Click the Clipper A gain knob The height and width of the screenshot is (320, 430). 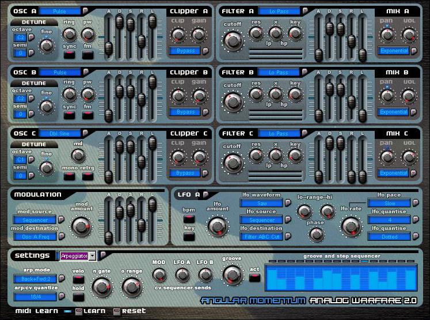(x=199, y=35)
